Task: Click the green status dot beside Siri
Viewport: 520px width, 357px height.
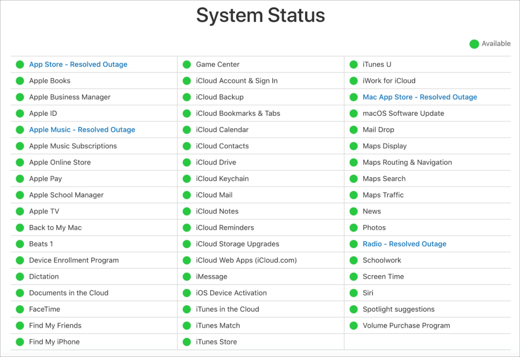Action: pyautogui.click(x=353, y=293)
